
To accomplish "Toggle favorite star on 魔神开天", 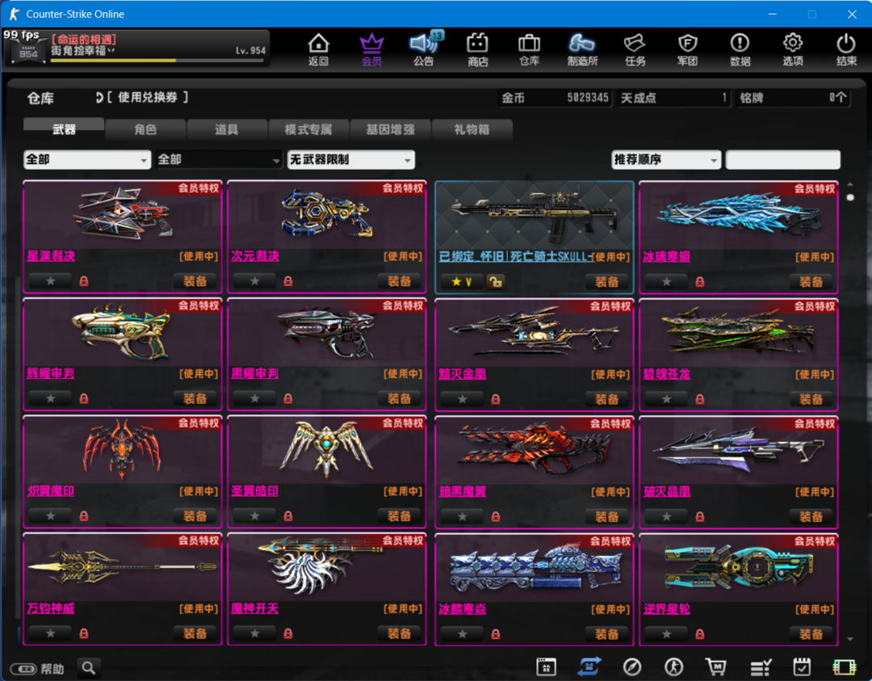I will pyautogui.click(x=254, y=633).
